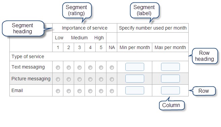Focus Max per month box for Picture messaging

point(170,79)
